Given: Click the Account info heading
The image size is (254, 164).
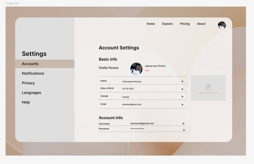Looking at the screenshot, I should point(111,118).
